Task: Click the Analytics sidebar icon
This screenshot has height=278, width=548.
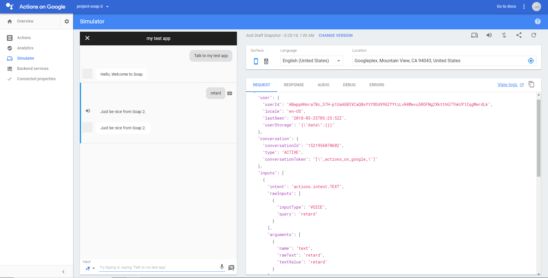Action: pos(10,48)
